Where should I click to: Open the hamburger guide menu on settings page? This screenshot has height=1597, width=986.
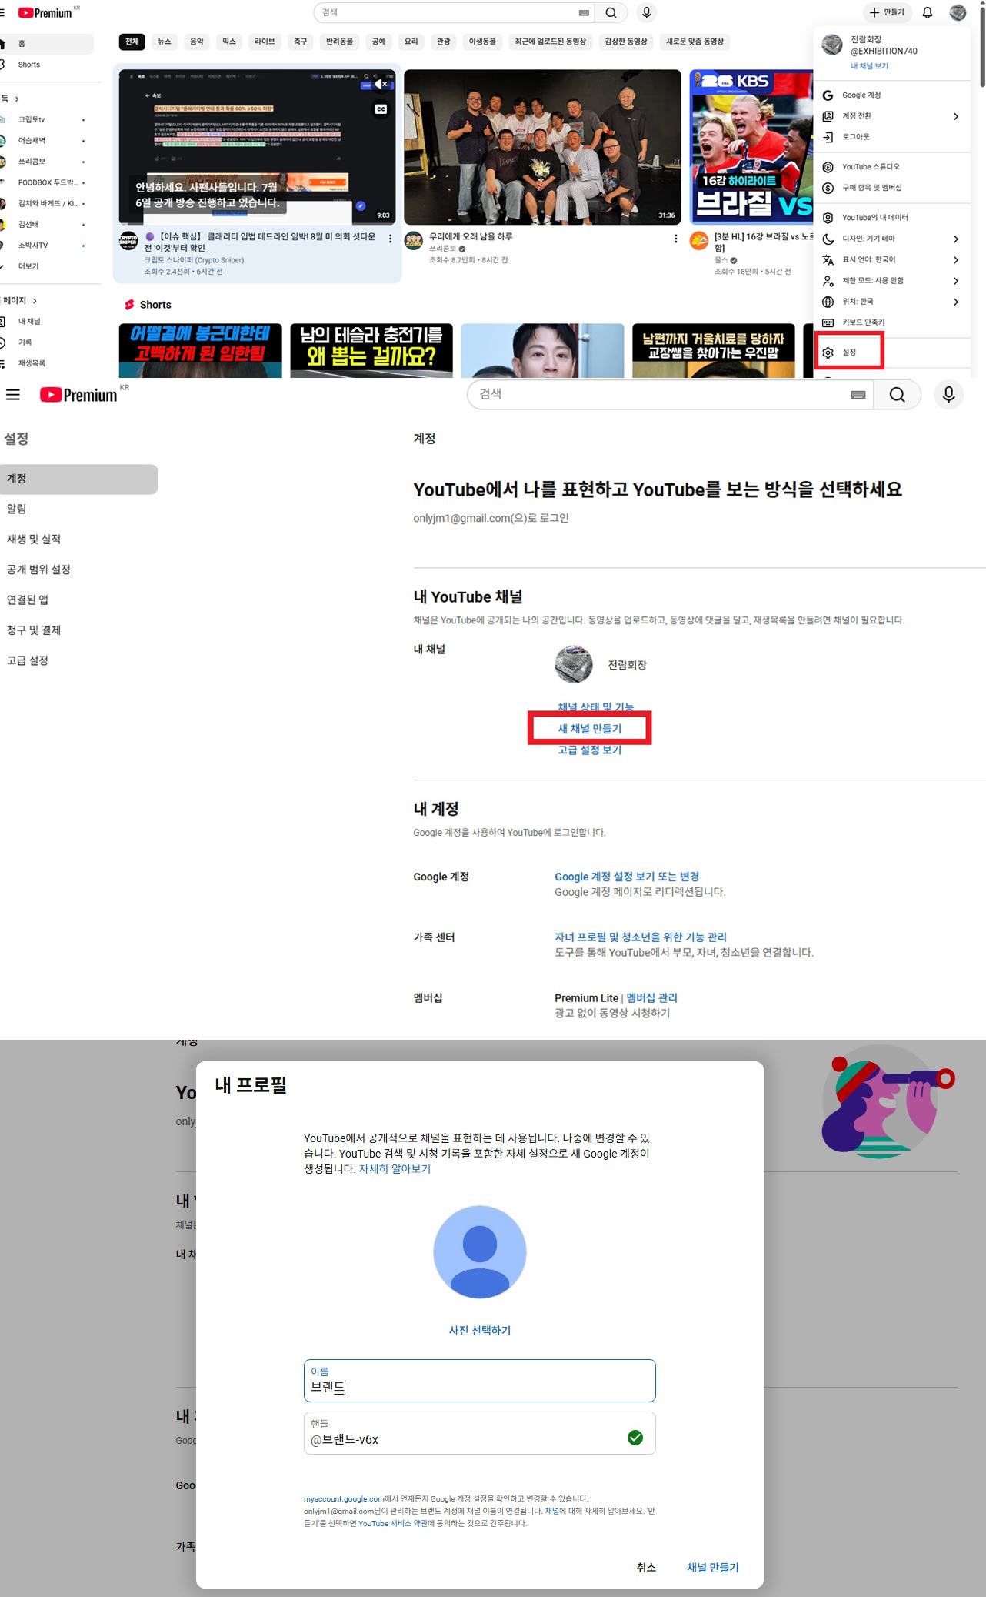(13, 395)
